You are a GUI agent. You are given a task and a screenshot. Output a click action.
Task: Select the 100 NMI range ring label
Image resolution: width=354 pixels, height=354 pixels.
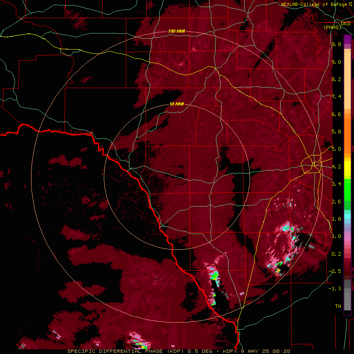[177, 31]
